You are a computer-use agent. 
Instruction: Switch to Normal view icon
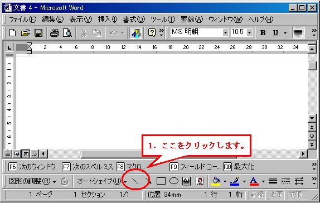[x=8, y=153]
